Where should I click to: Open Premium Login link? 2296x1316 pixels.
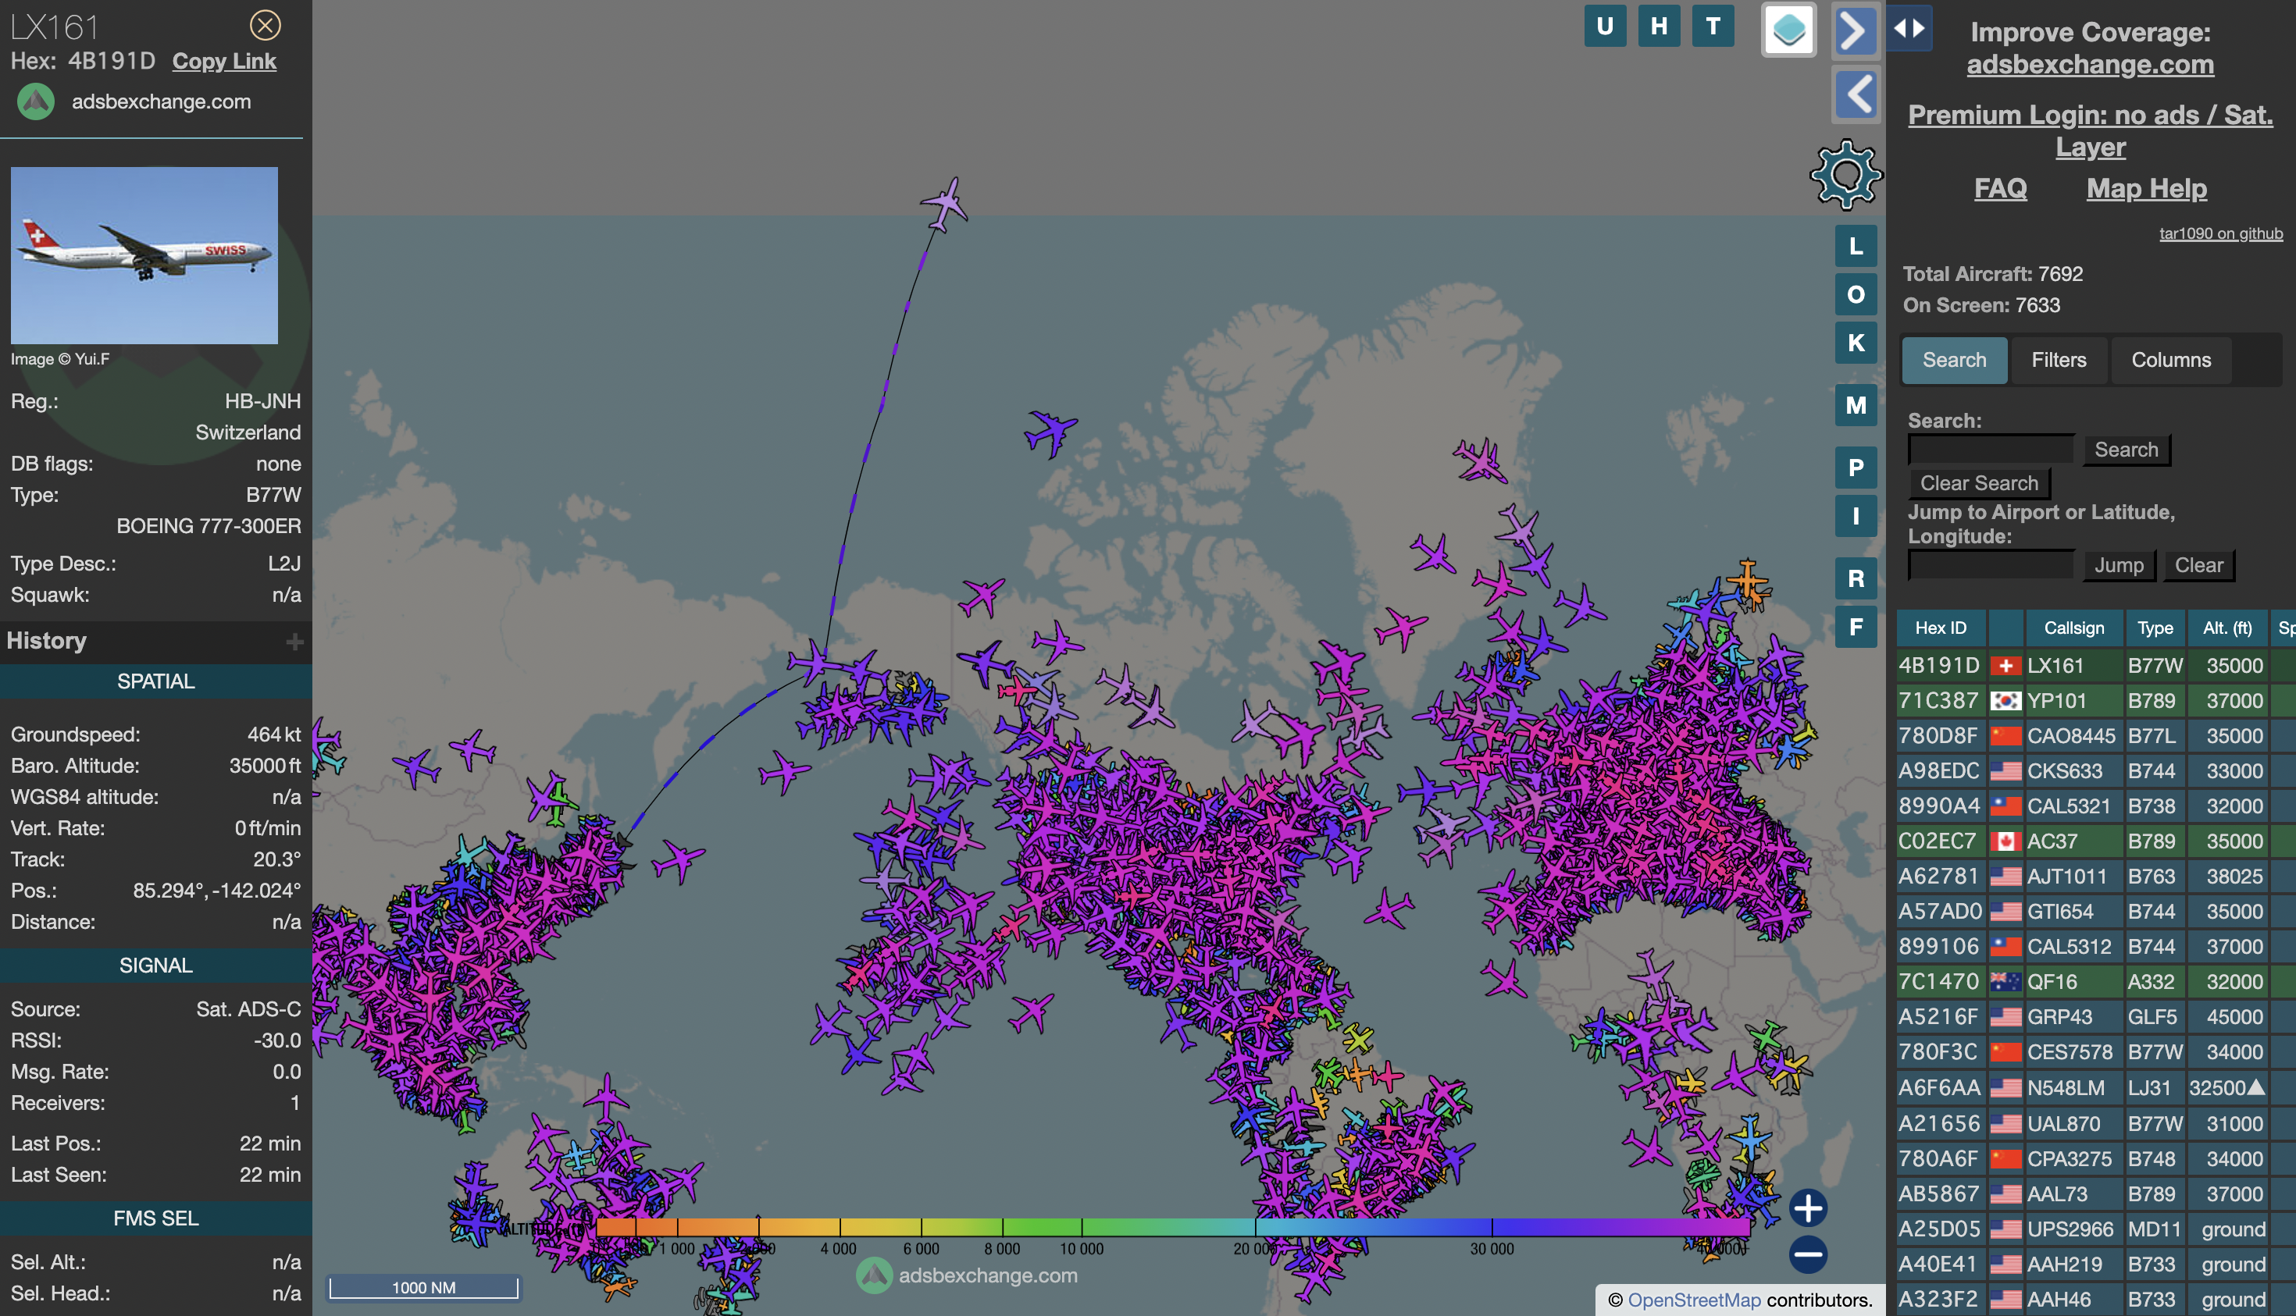(x=2090, y=130)
